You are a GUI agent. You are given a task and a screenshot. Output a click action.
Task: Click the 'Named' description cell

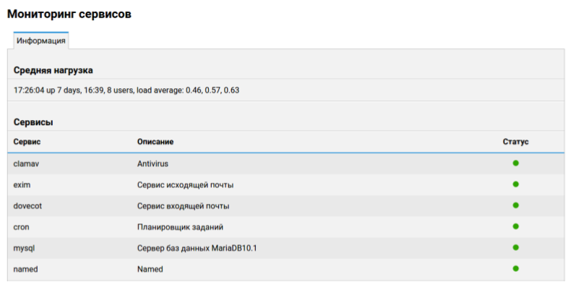coord(150,269)
